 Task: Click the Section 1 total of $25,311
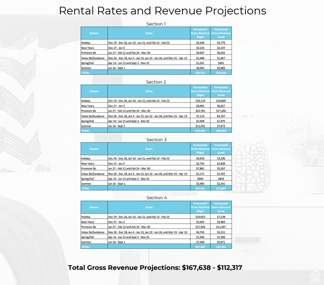coord(200,73)
